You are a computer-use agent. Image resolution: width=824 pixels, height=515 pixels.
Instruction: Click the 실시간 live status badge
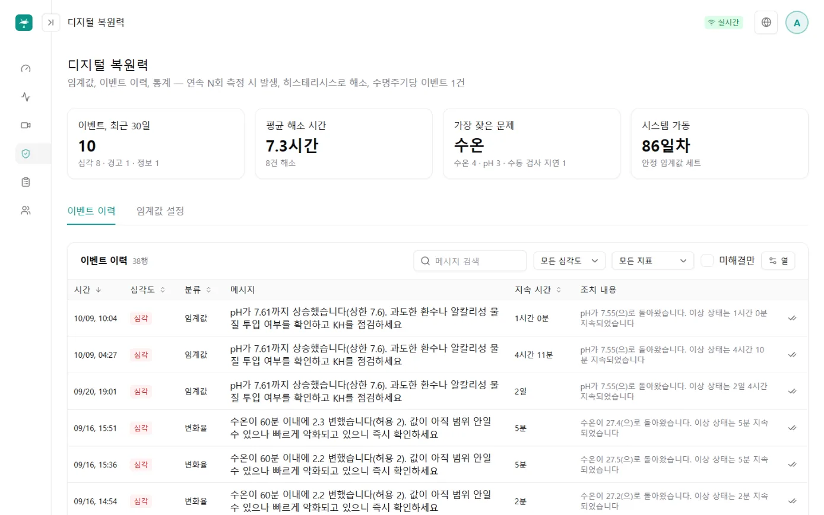point(724,23)
